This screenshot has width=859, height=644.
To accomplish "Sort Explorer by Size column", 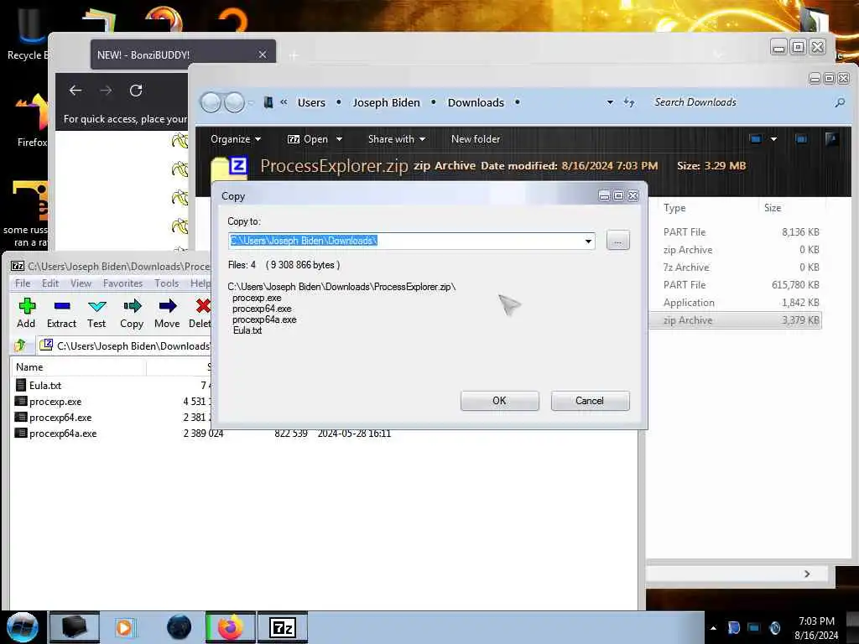I will click(x=773, y=208).
